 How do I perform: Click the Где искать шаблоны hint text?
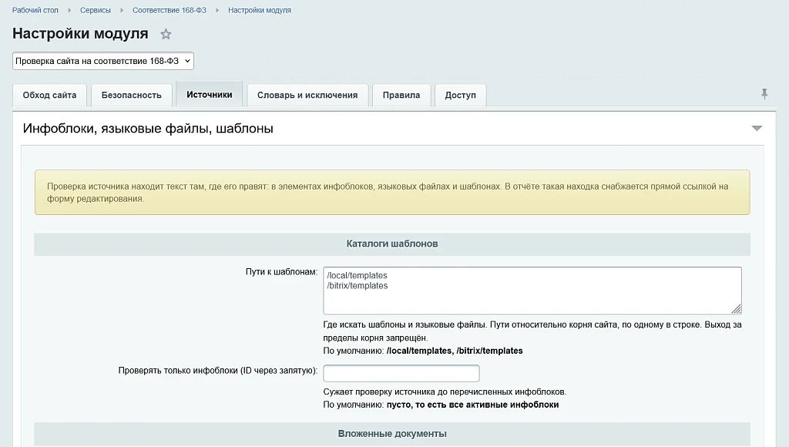(x=532, y=331)
